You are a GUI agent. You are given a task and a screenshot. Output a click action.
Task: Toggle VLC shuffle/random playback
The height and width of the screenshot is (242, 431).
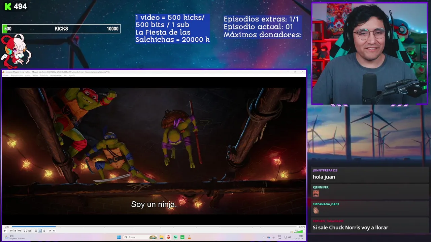click(x=44, y=231)
